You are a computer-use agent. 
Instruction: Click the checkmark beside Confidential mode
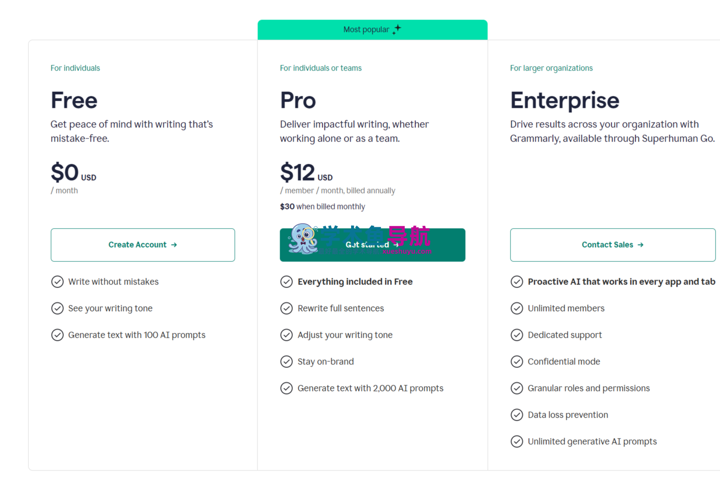[517, 361]
